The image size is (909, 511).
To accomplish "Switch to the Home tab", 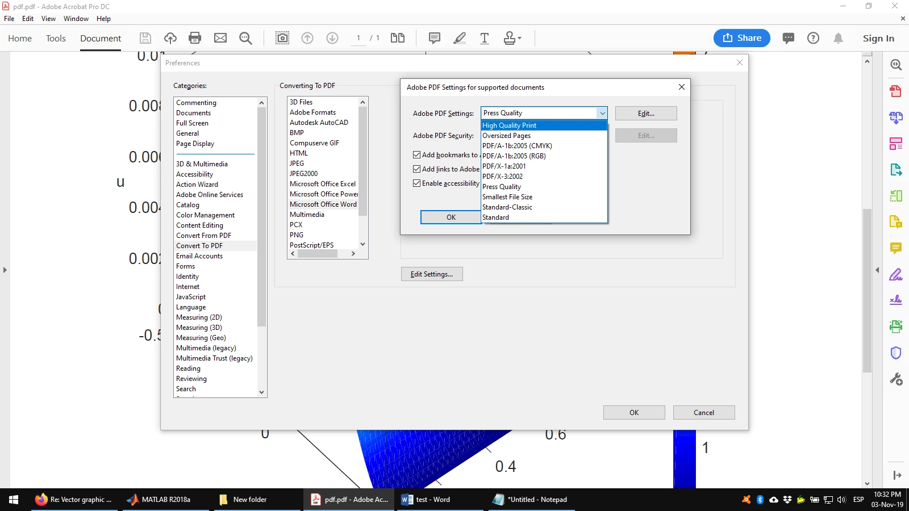I will pos(20,38).
